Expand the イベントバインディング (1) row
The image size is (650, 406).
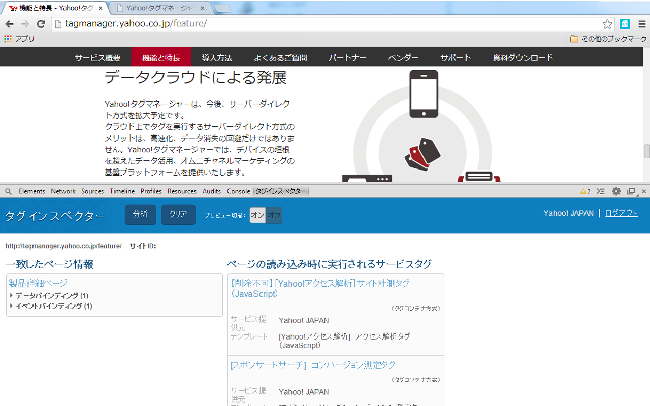51,306
